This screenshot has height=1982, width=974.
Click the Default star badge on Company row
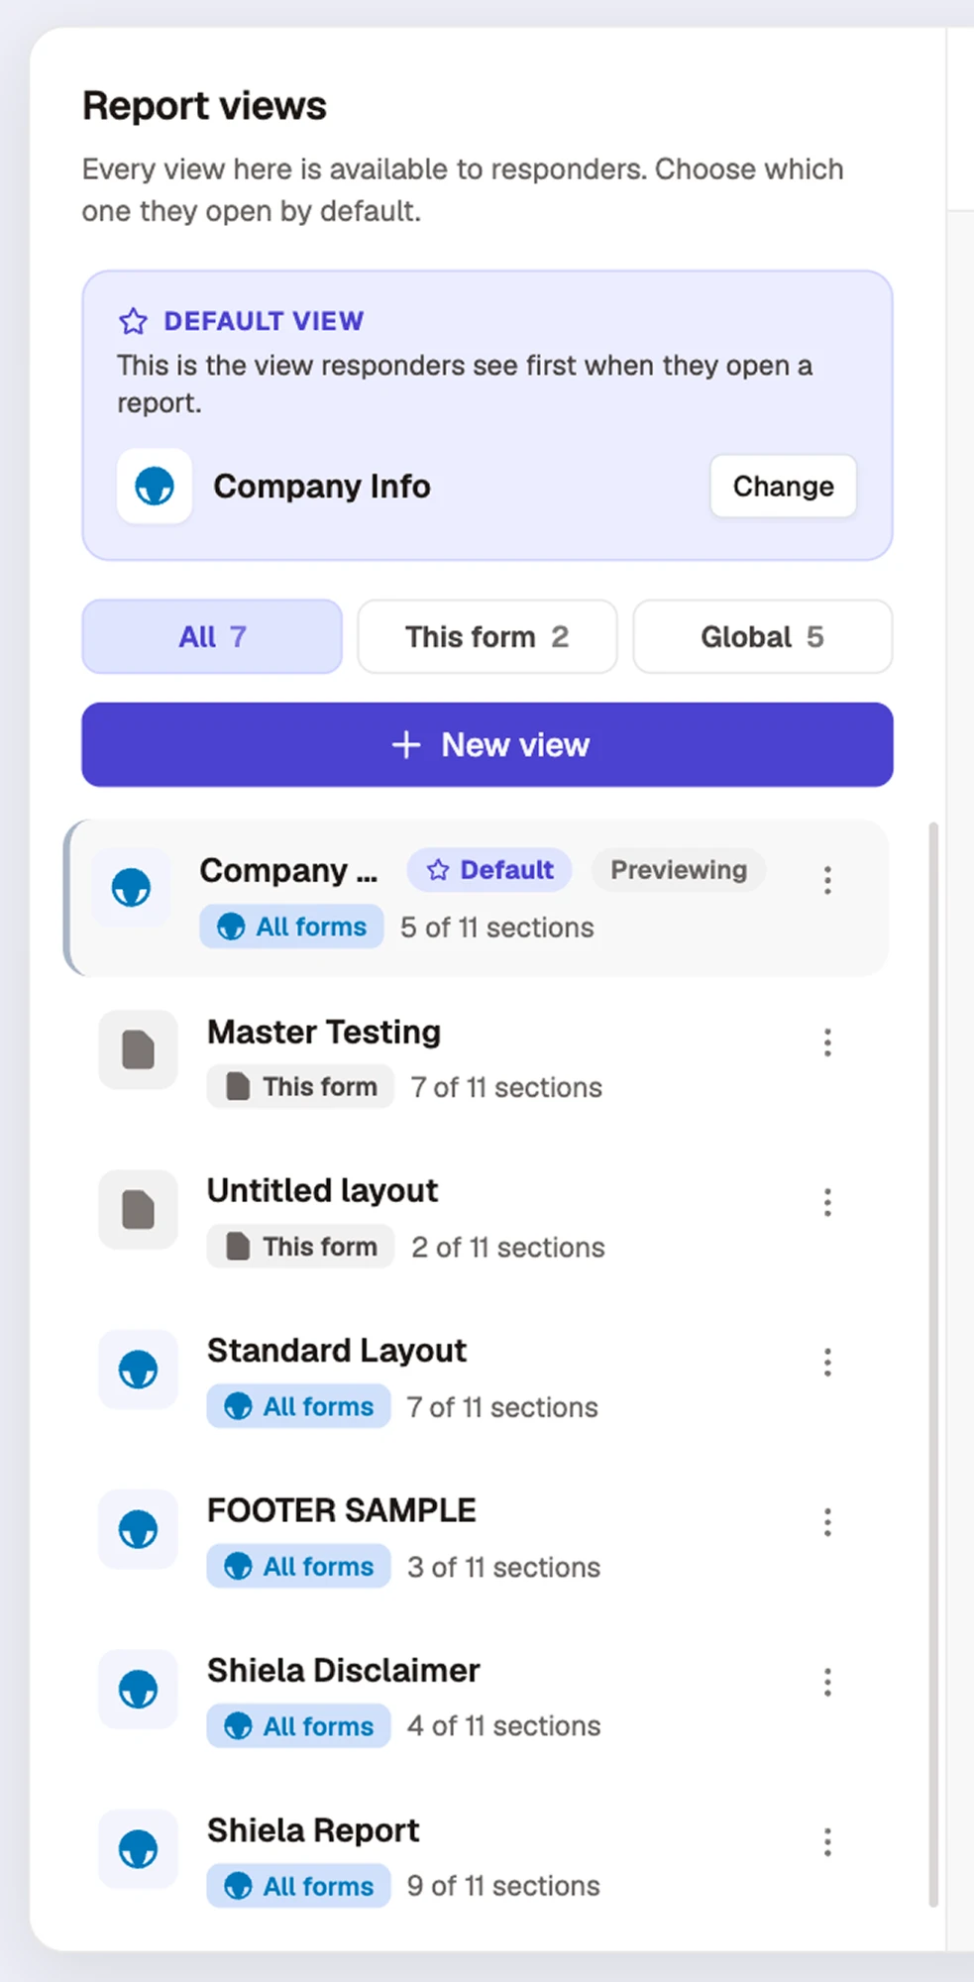pos(489,870)
